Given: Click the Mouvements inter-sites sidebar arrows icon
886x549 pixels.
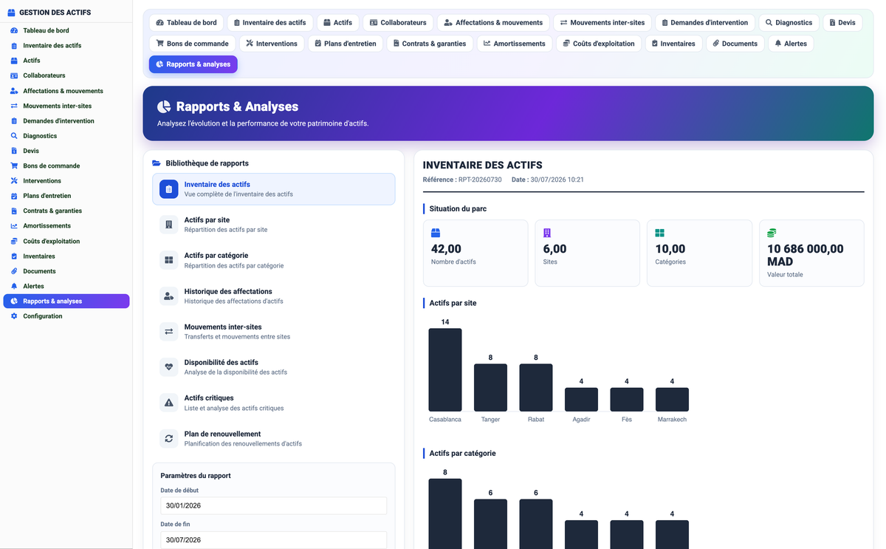Looking at the screenshot, I should coord(14,106).
